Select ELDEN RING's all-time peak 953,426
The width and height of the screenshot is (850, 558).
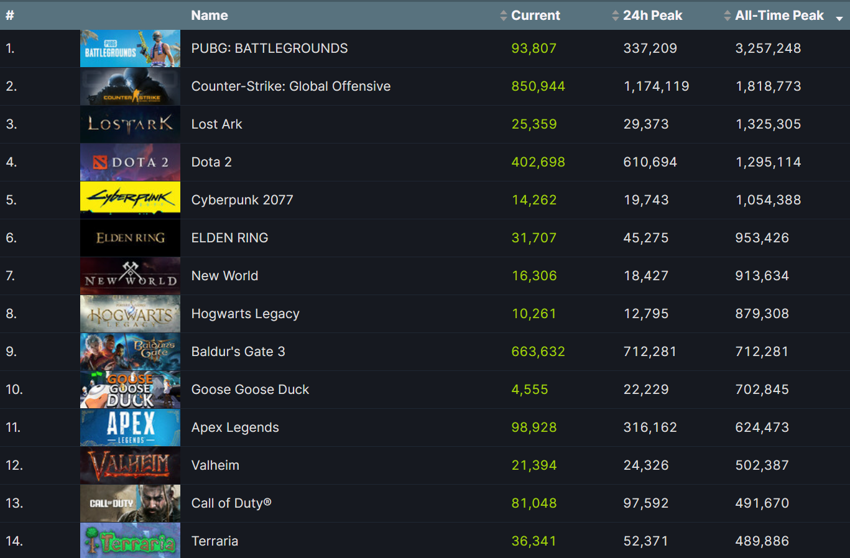(762, 238)
